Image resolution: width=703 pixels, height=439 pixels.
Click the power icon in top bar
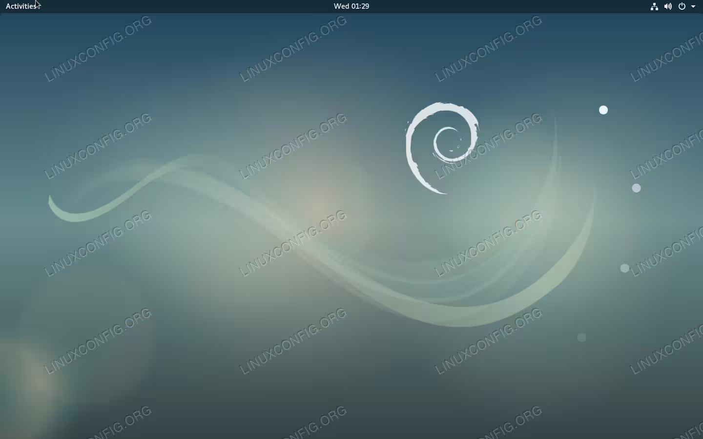coord(682,6)
